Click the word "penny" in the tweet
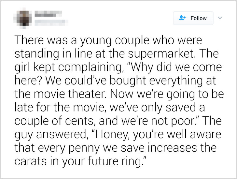Viewport: 237px width, 179px height. click(x=84, y=148)
